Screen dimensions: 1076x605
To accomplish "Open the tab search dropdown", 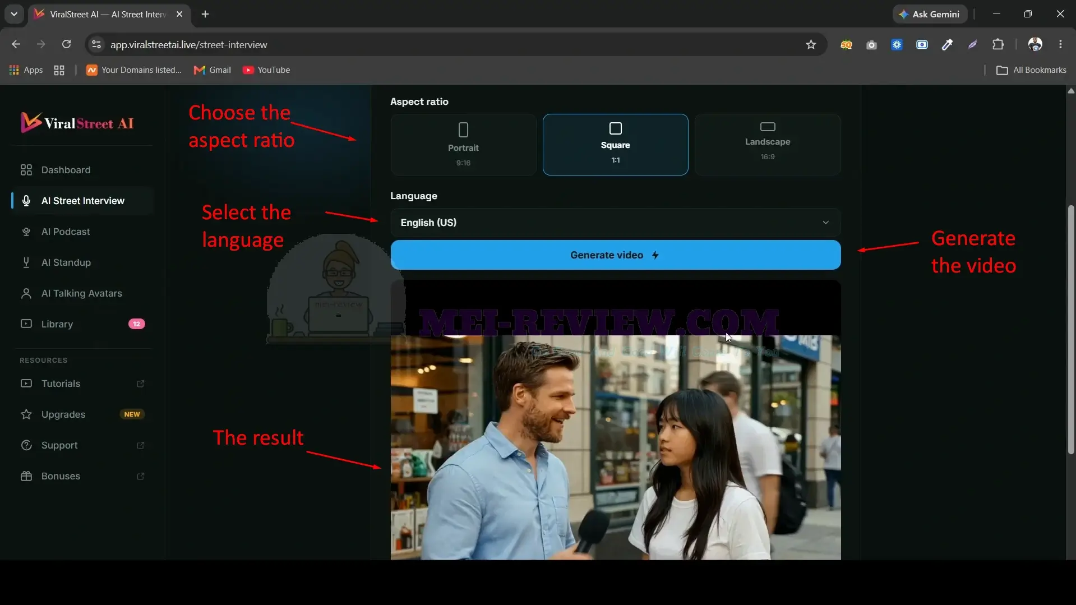I will click(14, 14).
